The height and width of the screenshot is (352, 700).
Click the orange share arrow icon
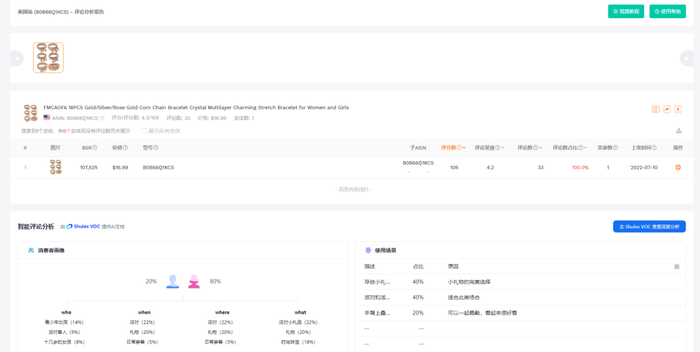pyautogui.click(x=667, y=109)
